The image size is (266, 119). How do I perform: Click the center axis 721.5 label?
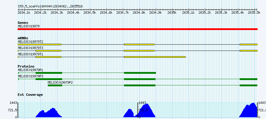[x=143, y=110]
